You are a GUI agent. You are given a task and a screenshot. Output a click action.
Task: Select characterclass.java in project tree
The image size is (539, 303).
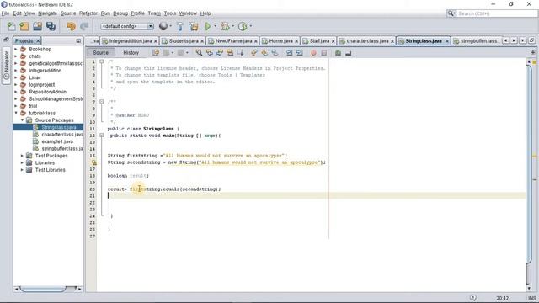point(62,135)
